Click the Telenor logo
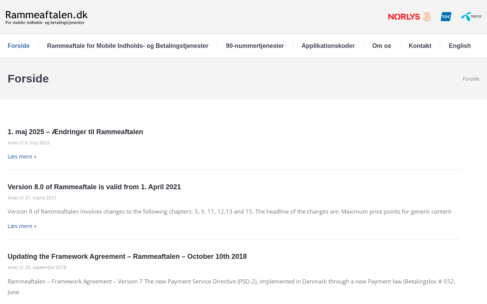This screenshot has width=487, height=304. [x=471, y=17]
